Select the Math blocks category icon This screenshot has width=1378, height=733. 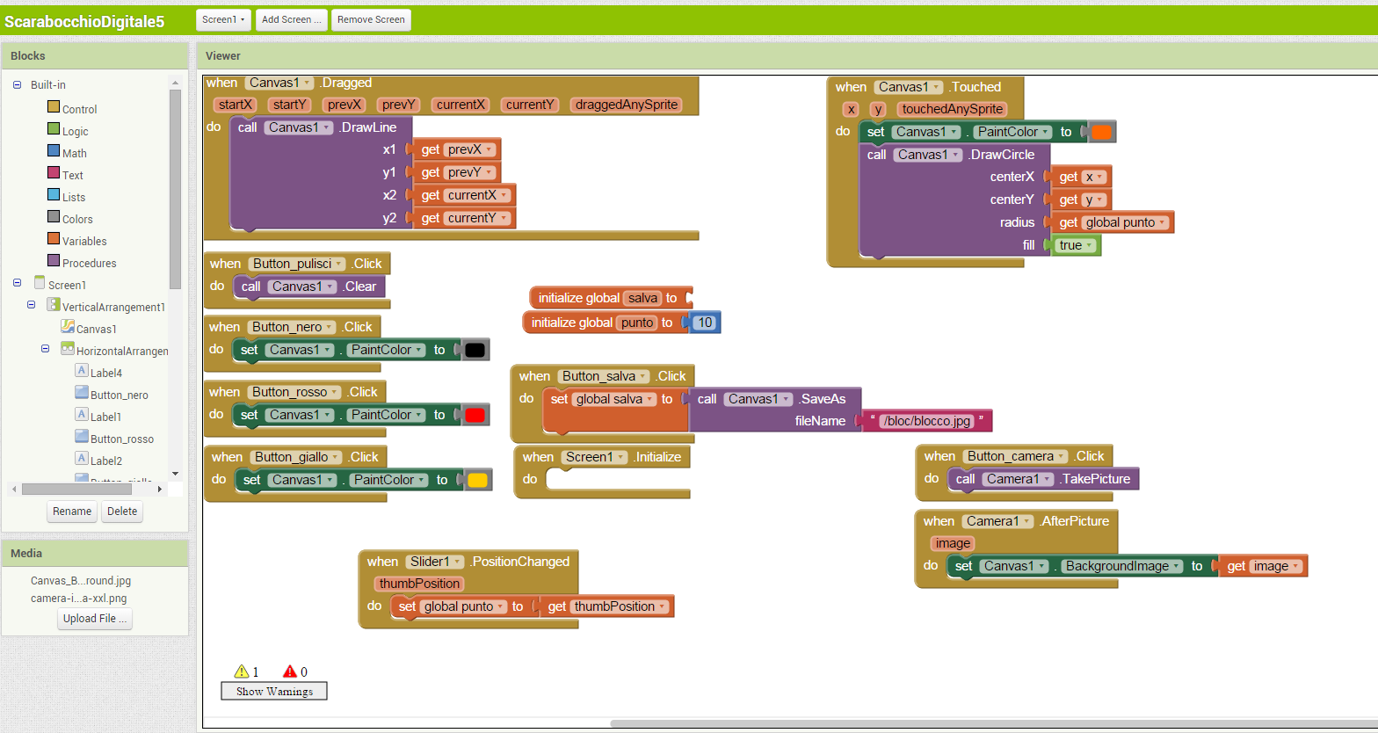(54, 151)
